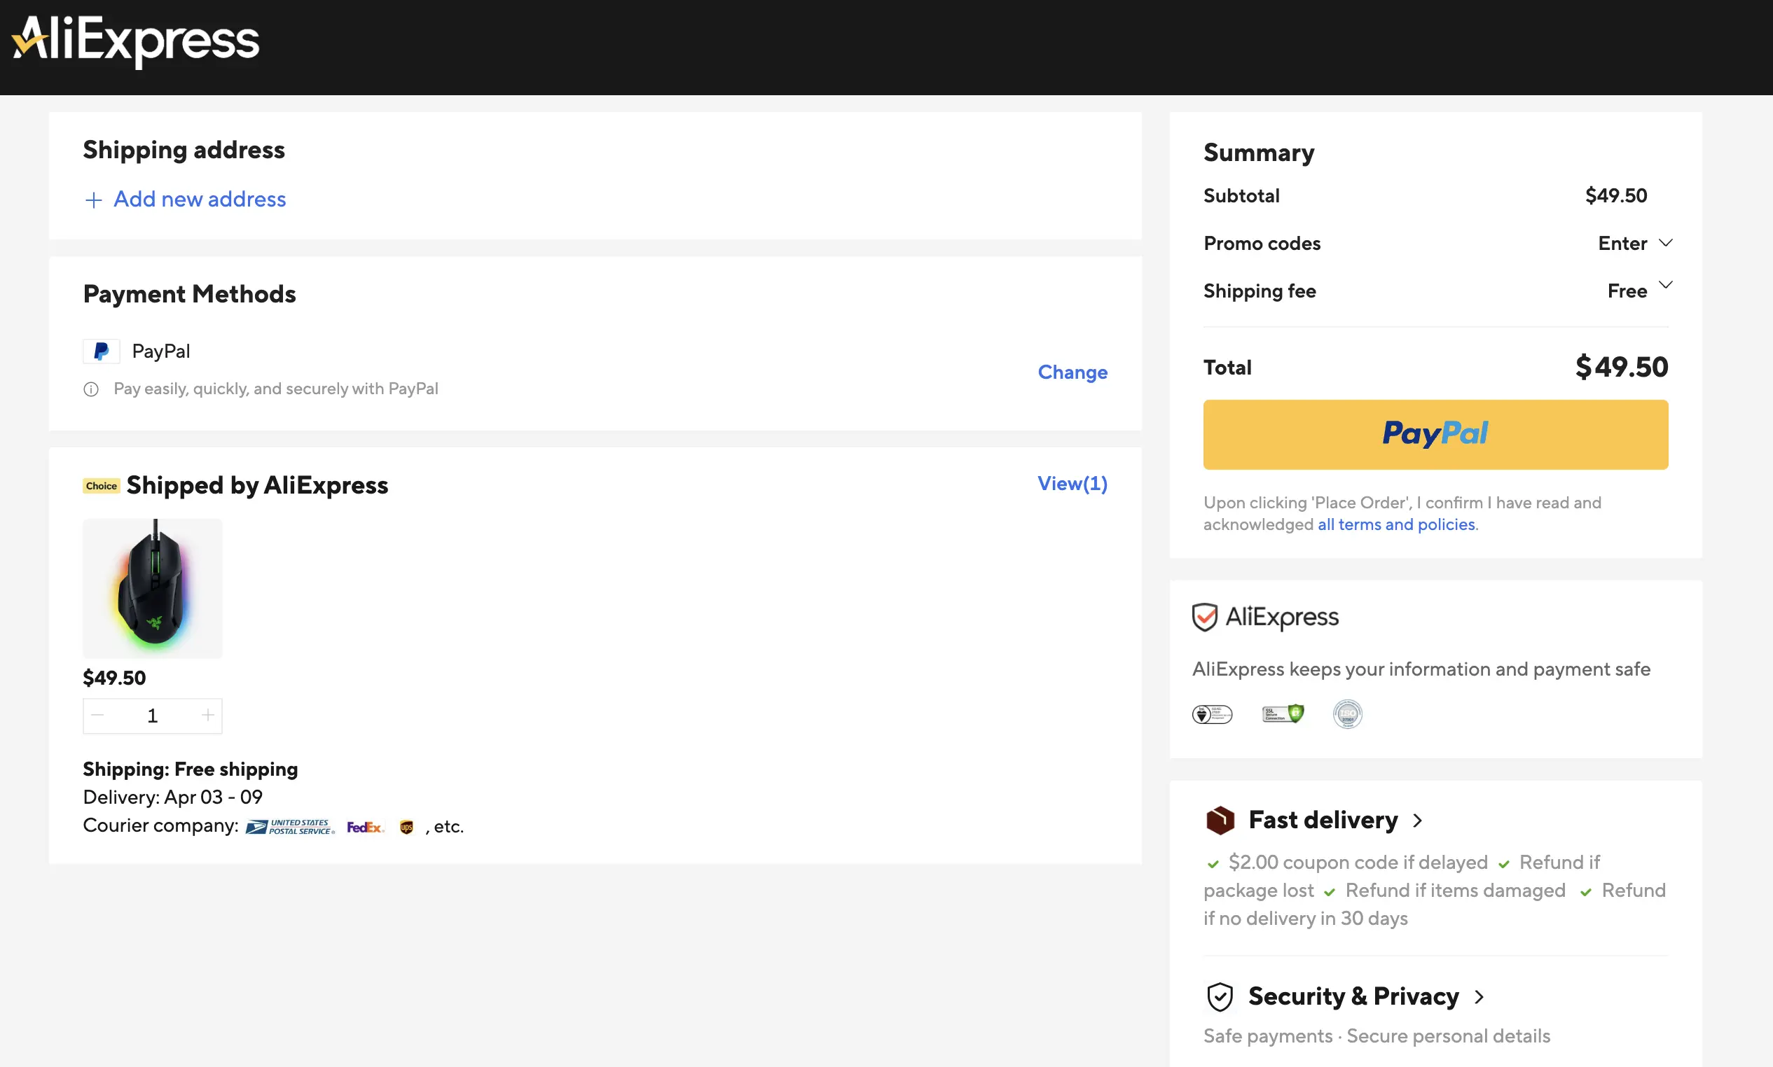
Task: Decrease quantity with the minus button
Action: (98, 715)
